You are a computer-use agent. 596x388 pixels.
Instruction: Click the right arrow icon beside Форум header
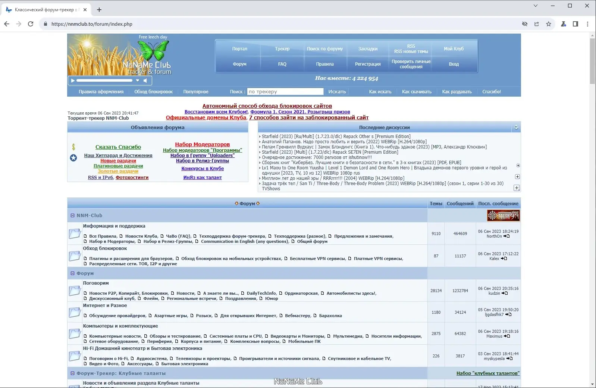[258, 203]
